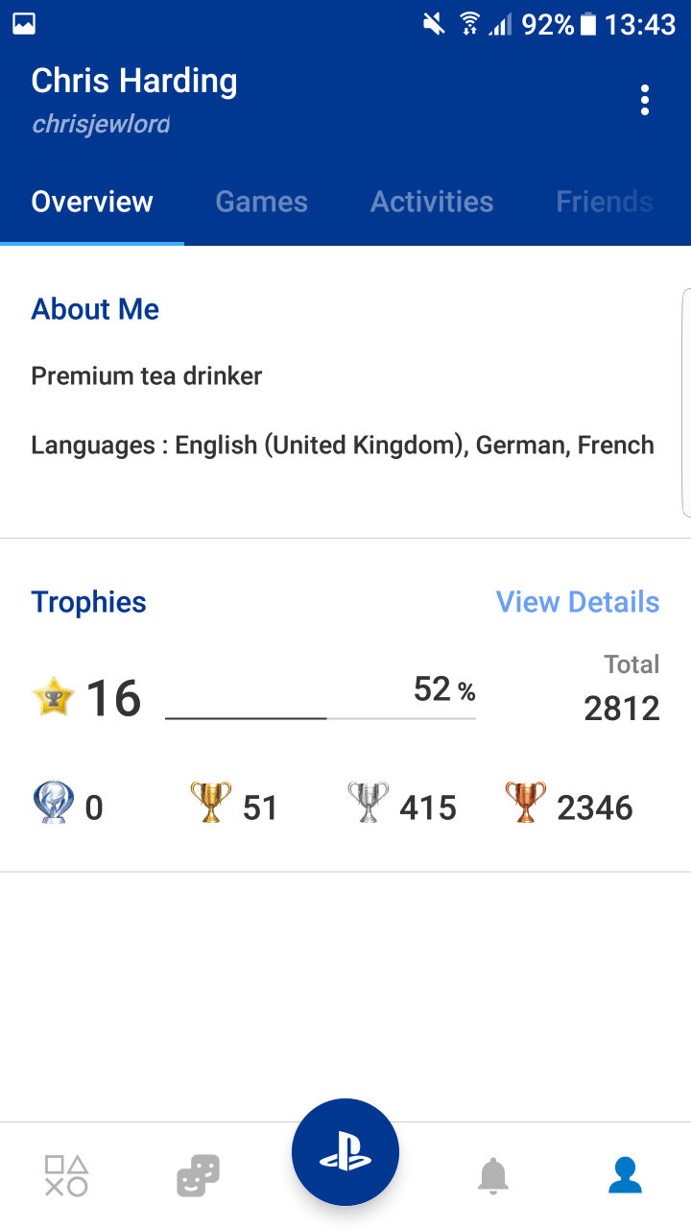Open the three-dot overflow menu
691x1229 pixels.
click(x=645, y=100)
